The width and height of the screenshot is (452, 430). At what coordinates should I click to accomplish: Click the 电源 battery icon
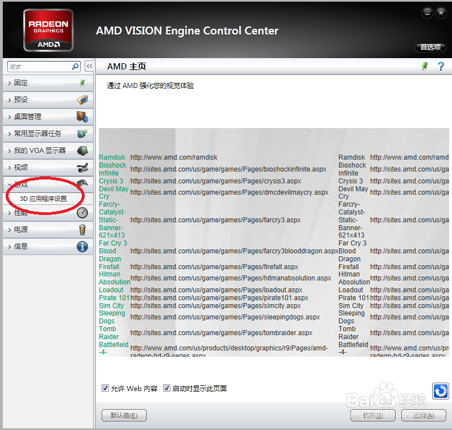click(x=82, y=230)
